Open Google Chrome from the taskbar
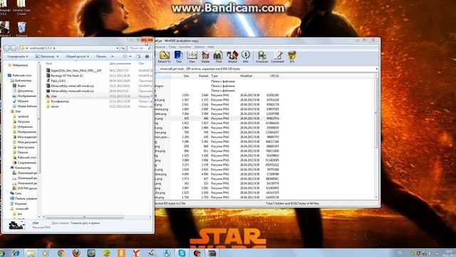This screenshot has width=456, height=257. pos(61,253)
